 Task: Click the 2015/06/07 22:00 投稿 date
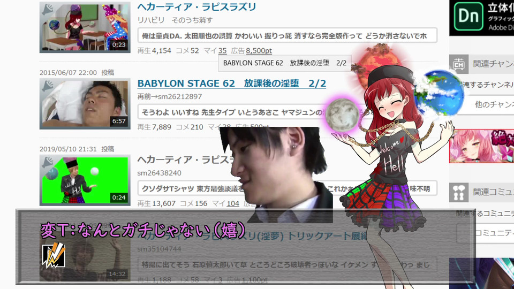click(77, 72)
